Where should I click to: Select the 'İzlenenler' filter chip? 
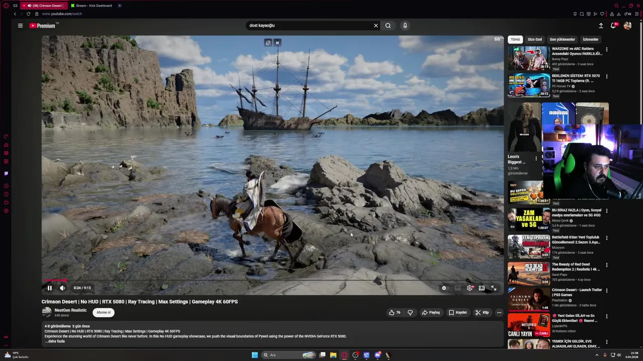click(590, 39)
